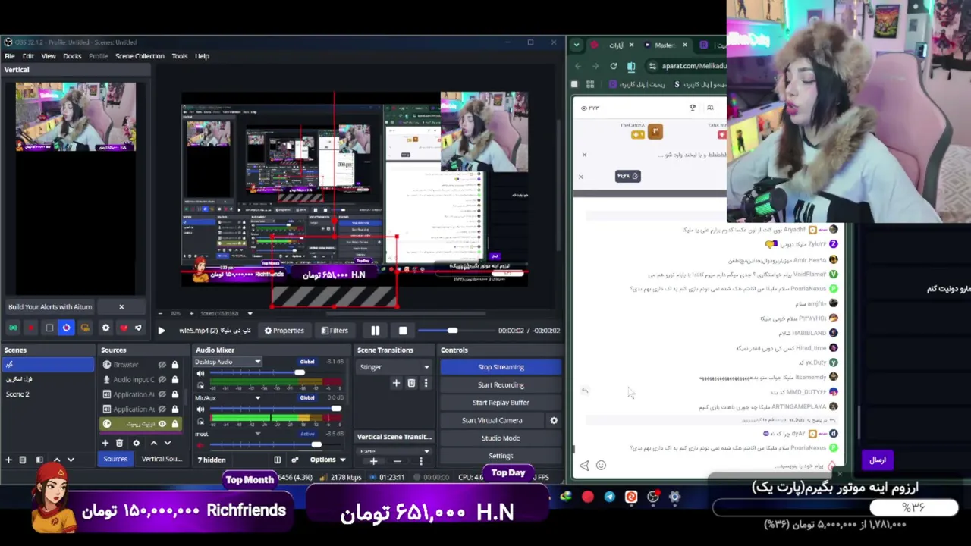Pause the media source playback
Screen dimensions: 971x546
click(x=375, y=331)
